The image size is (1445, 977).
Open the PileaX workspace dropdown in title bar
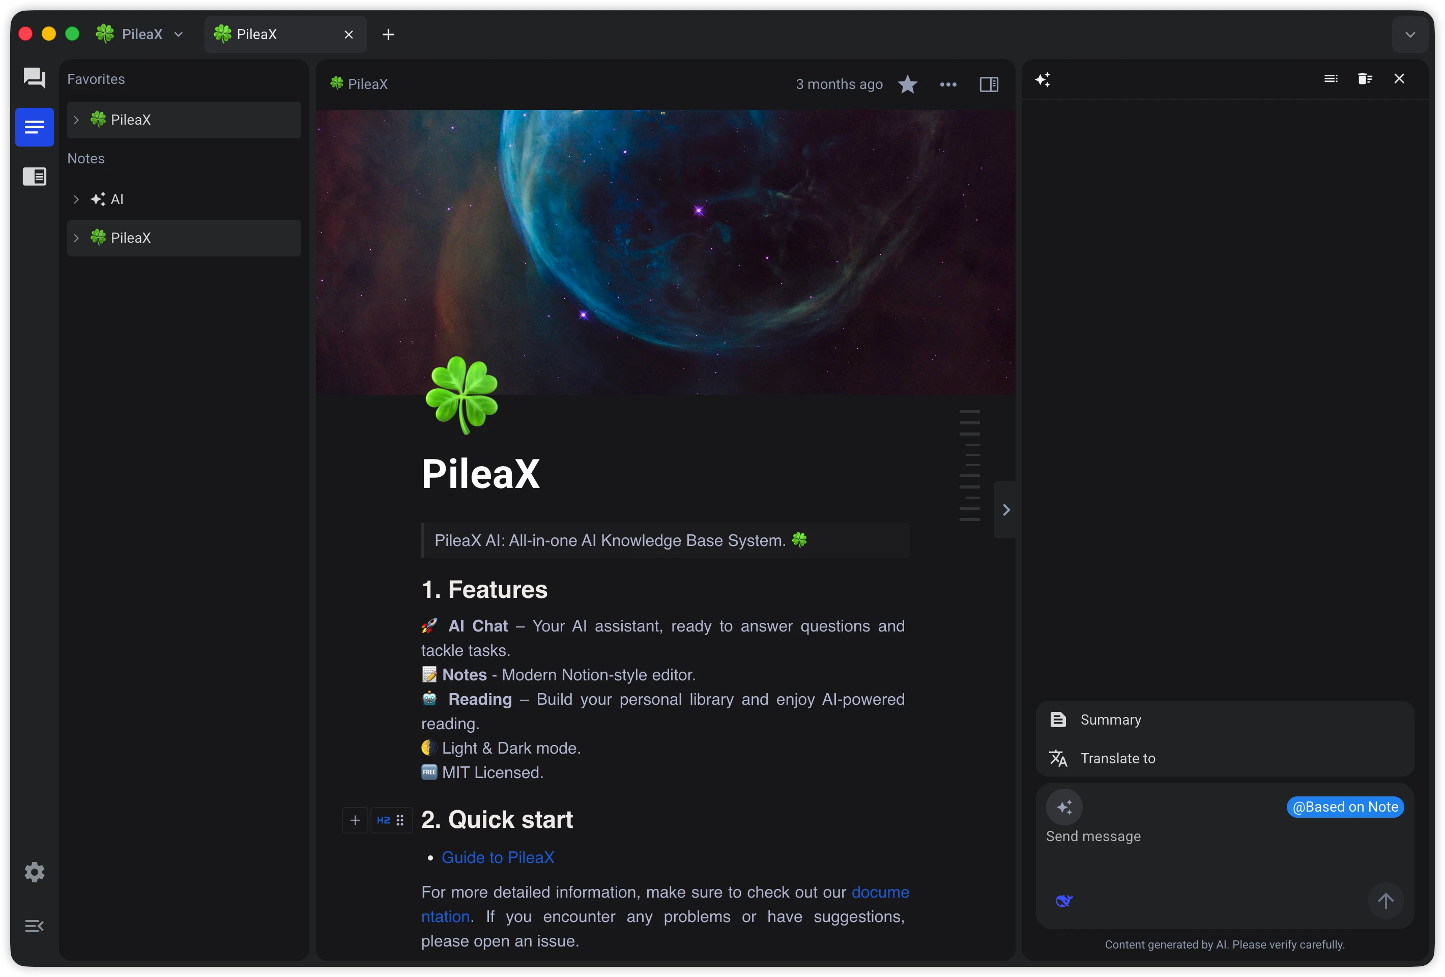pyautogui.click(x=140, y=34)
